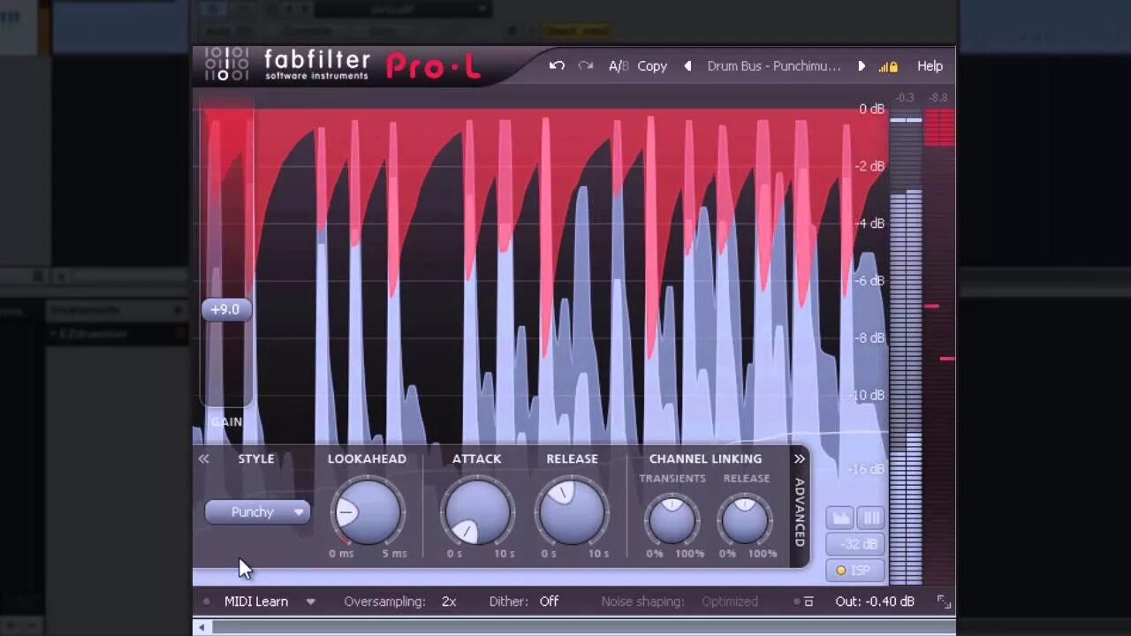Open the MIDI Learn dropdown arrow

[310, 602]
